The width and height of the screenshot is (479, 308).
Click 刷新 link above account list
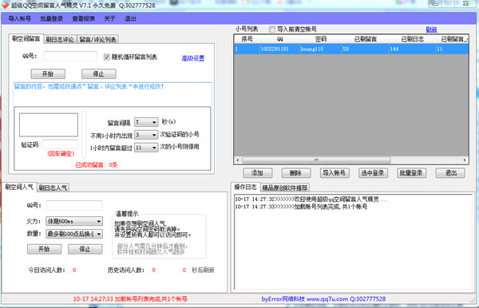coord(431,30)
